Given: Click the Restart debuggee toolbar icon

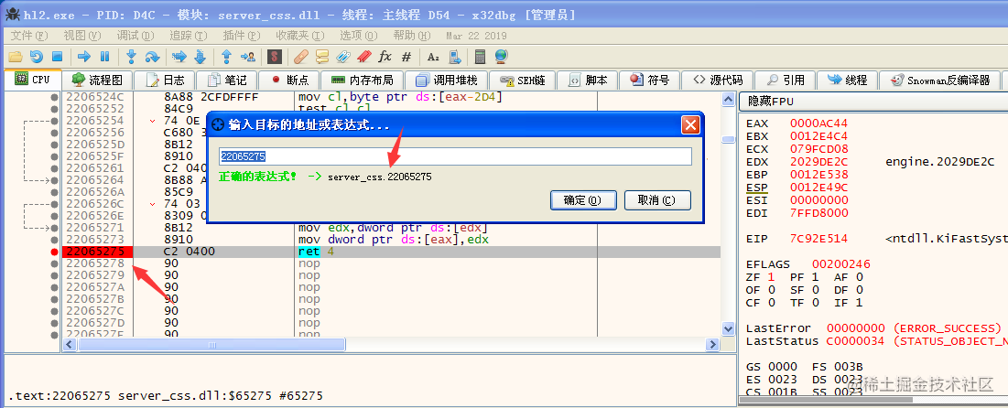Looking at the screenshot, I should 37,58.
